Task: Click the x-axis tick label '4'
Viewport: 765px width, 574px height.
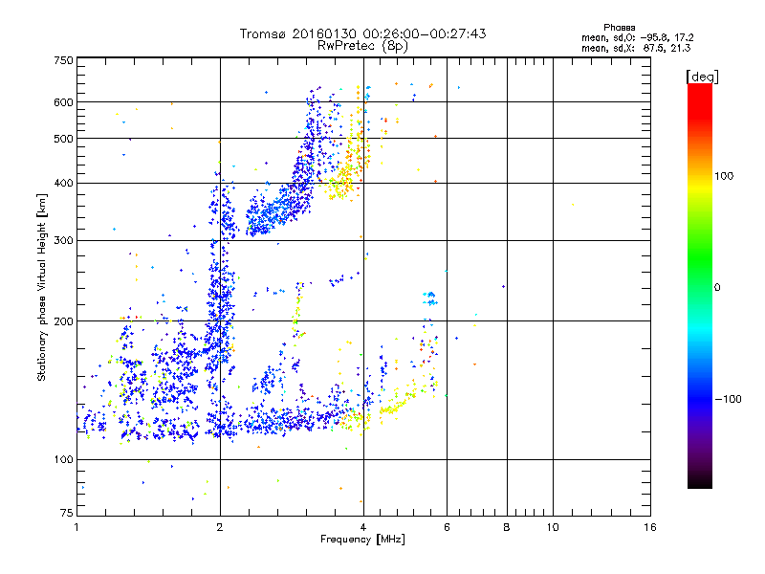Action: tap(363, 527)
